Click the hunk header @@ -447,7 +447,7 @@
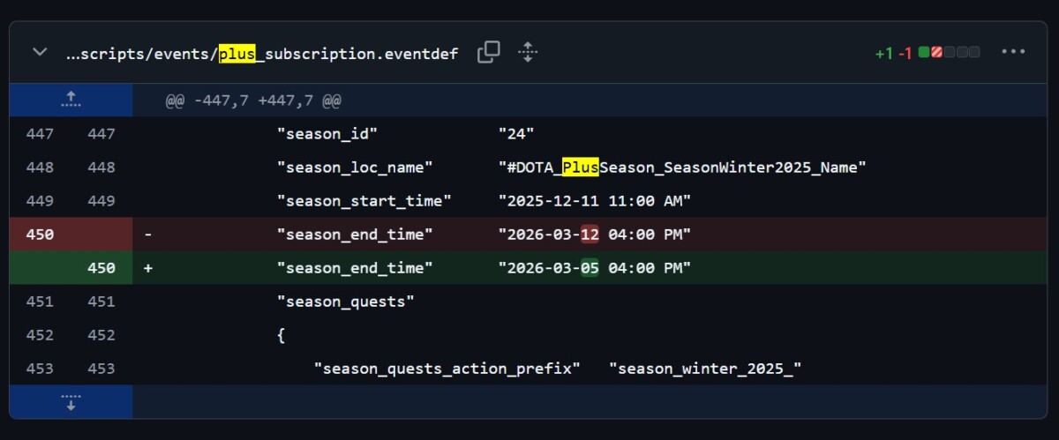 click(253, 101)
